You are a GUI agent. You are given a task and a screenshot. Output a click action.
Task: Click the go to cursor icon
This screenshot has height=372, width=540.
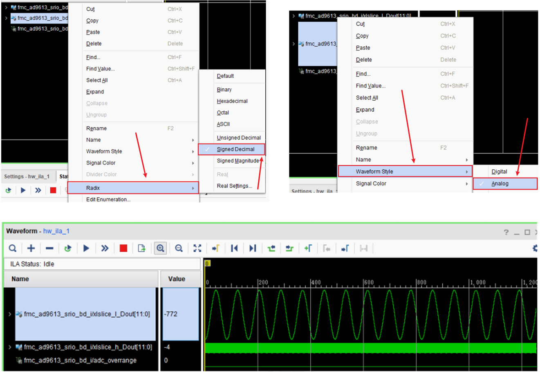click(216, 248)
